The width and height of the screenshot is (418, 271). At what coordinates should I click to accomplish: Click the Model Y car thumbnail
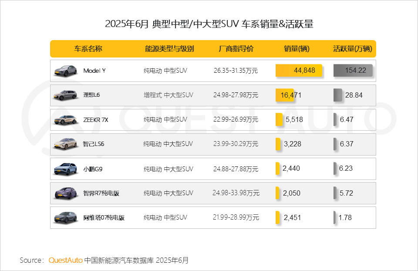[65, 71]
